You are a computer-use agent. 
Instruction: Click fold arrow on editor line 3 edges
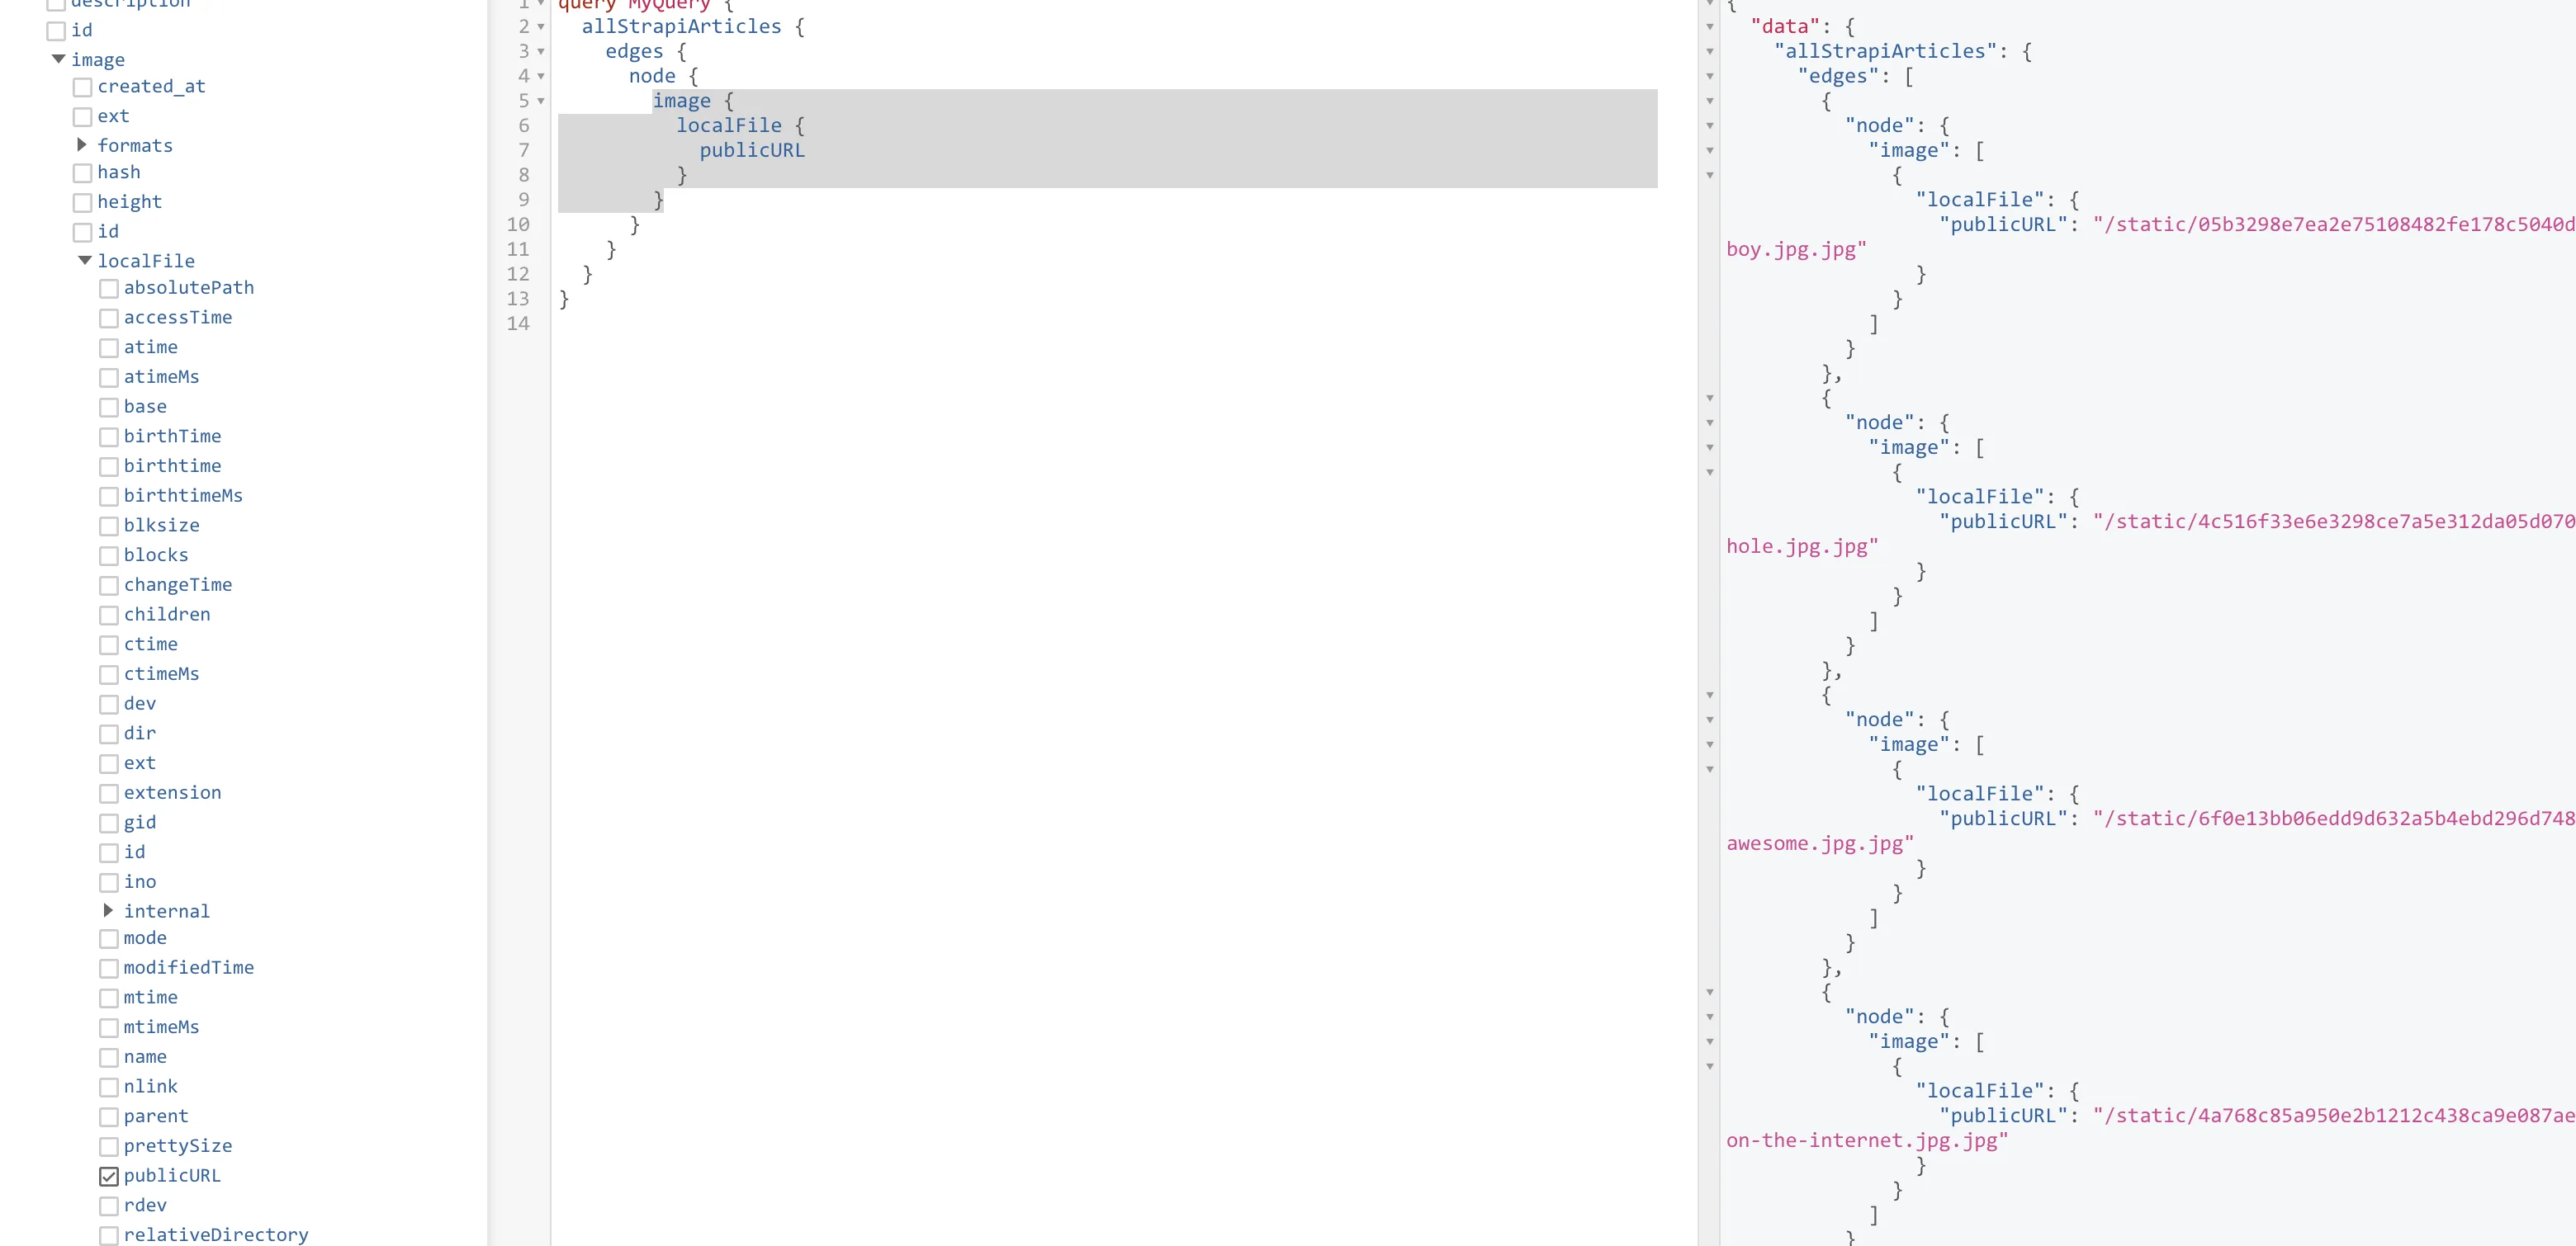[x=541, y=52]
